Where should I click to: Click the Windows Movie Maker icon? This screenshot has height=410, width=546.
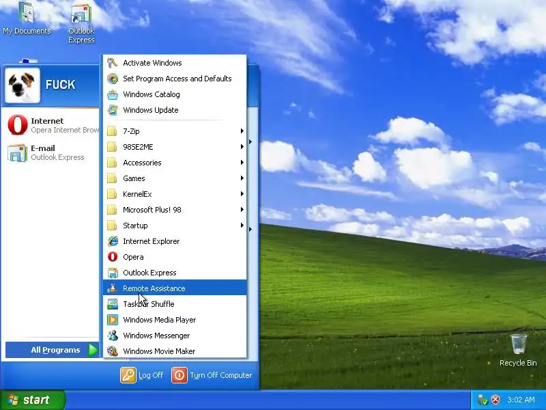(112, 351)
